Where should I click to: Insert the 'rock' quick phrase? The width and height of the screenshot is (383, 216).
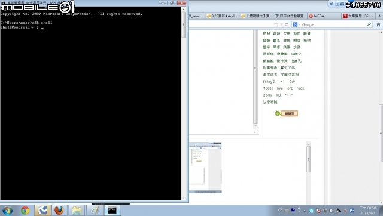[x=300, y=88]
